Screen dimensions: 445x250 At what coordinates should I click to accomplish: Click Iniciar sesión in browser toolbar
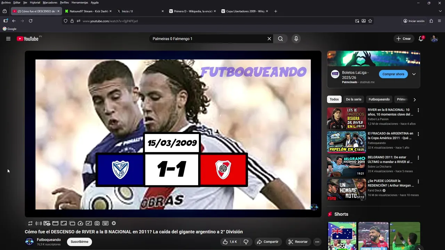[x=414, y=21]
